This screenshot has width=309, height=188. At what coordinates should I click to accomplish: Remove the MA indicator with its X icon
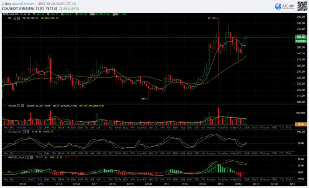18,18
